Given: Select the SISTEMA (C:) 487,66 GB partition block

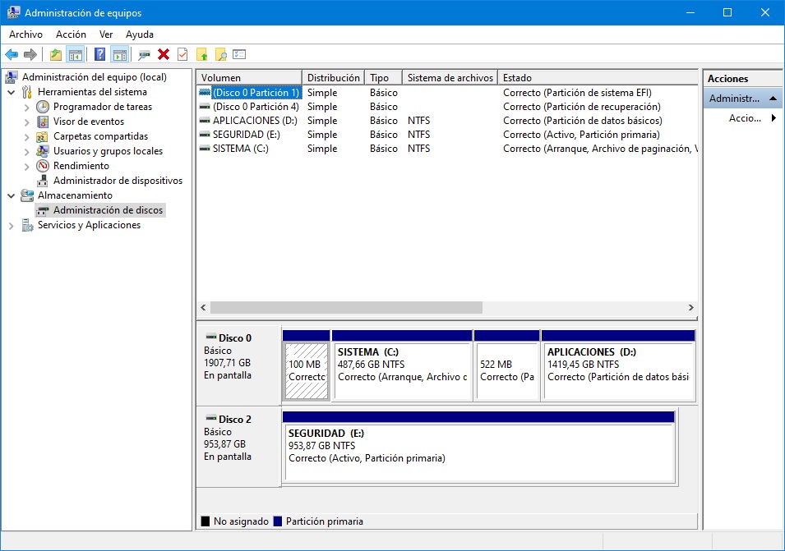Looking at the screenshot, I should (402, 370).
